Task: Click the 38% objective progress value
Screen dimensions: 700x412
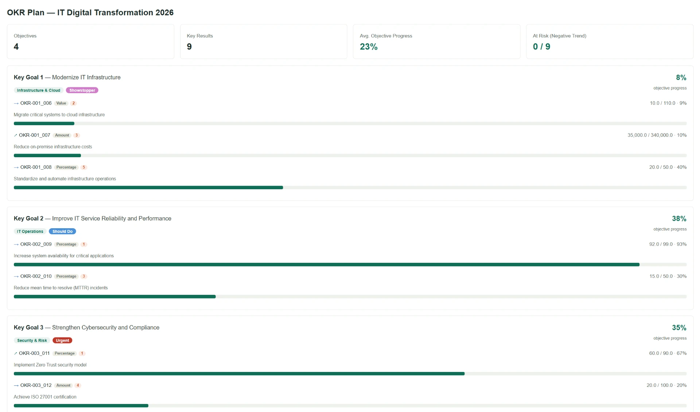Action: point(679,219)
